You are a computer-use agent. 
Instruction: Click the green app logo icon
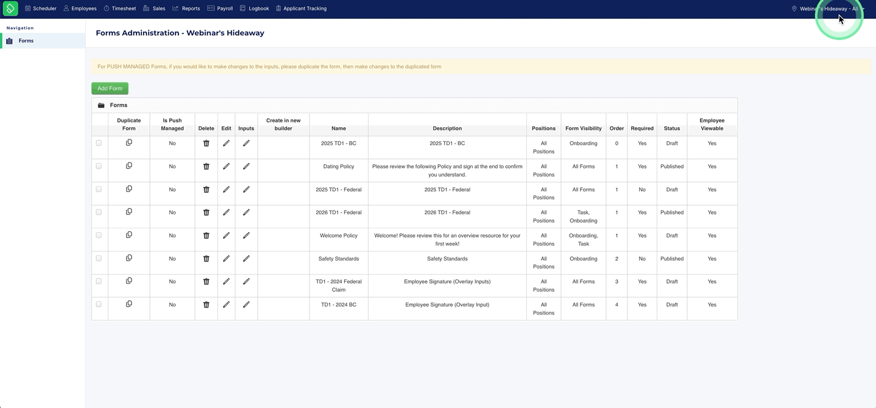point(10,9)
